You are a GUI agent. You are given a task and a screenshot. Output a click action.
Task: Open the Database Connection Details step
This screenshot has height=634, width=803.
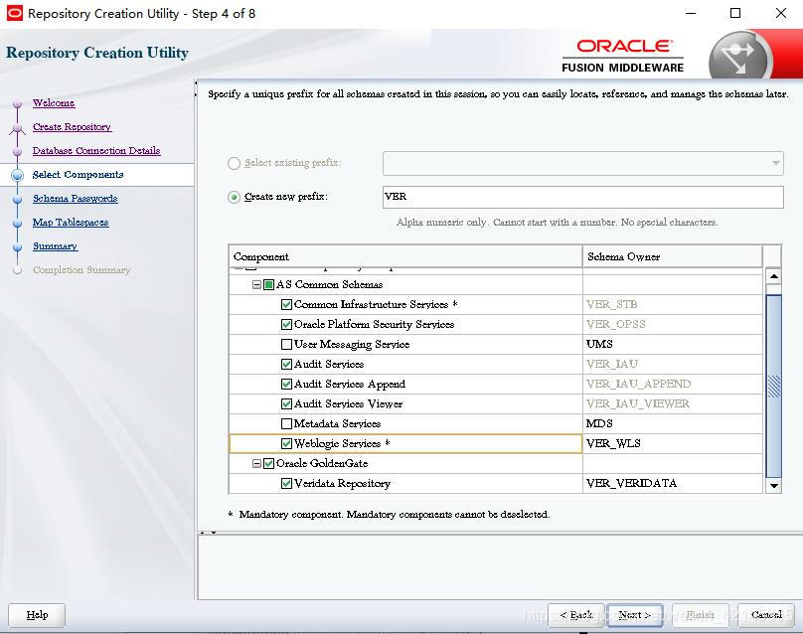pos(96,151)
